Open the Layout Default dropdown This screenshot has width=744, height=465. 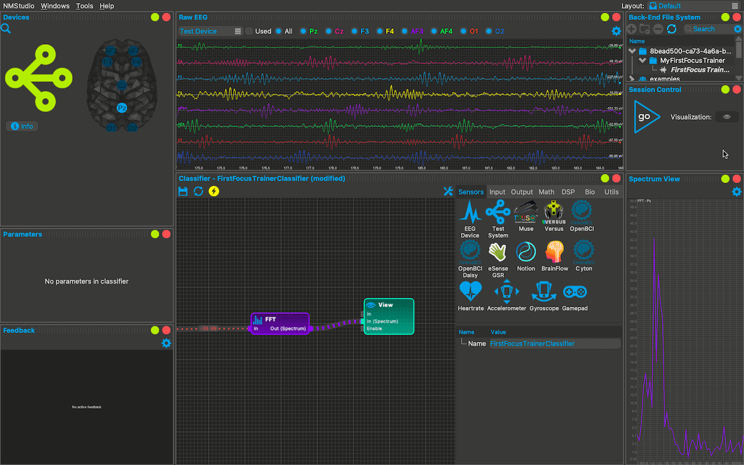tap(693, 6)
